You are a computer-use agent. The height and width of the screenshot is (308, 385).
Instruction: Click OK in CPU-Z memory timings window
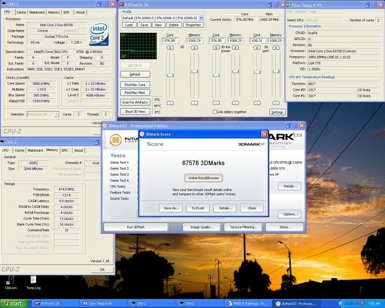click(x=103, y=269)
